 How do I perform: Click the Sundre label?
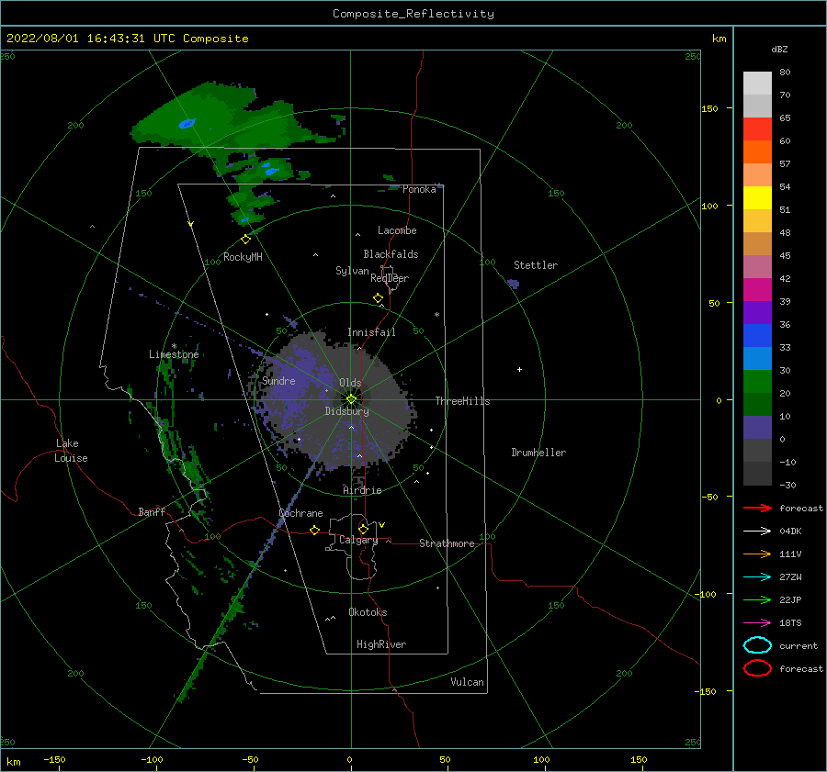point(278,380)
